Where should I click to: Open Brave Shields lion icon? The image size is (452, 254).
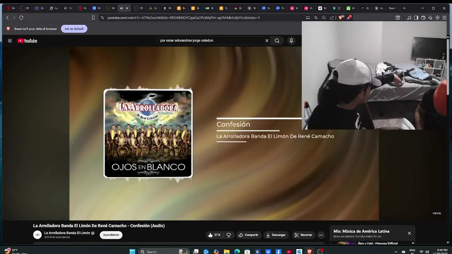[x=340, y=18]
